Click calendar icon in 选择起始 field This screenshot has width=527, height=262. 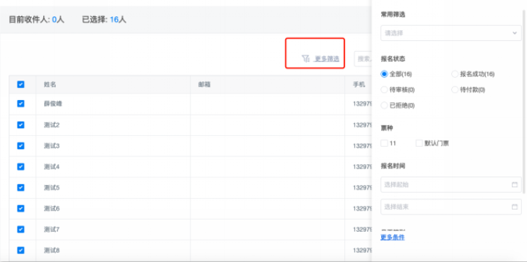click(515, 184)
